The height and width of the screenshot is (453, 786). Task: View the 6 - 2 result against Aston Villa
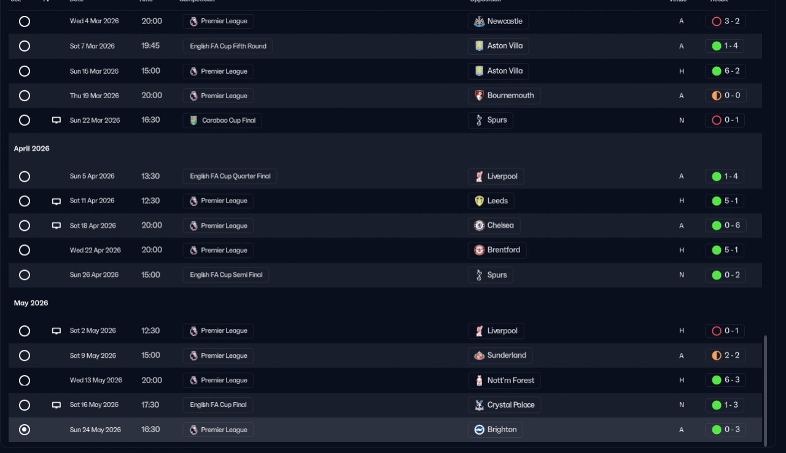coord(725,71)
